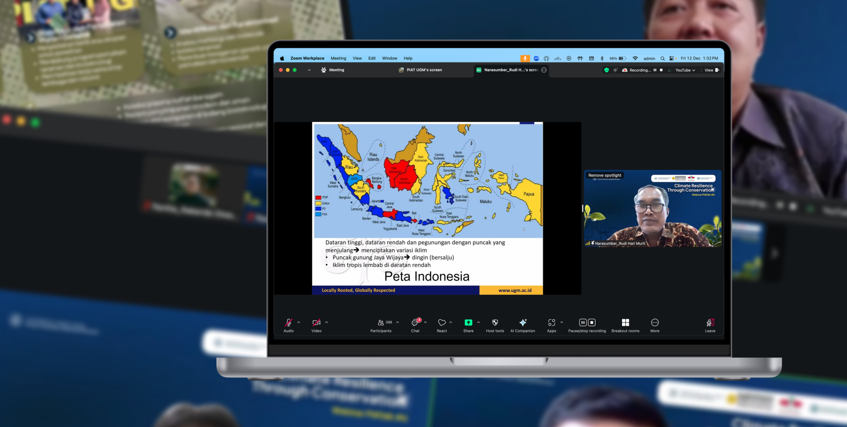Click the Wi-Fi icon in macOS menu bar
847x427 pixels.
coord(635,58)
